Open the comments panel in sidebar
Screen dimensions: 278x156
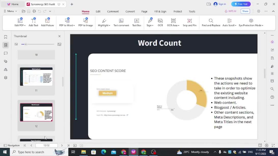(x=6, y=53)
